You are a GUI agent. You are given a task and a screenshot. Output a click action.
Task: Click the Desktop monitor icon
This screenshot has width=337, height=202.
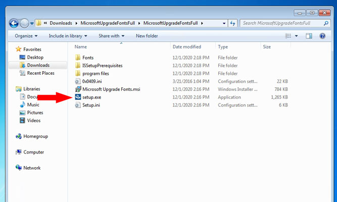[22, 57]
